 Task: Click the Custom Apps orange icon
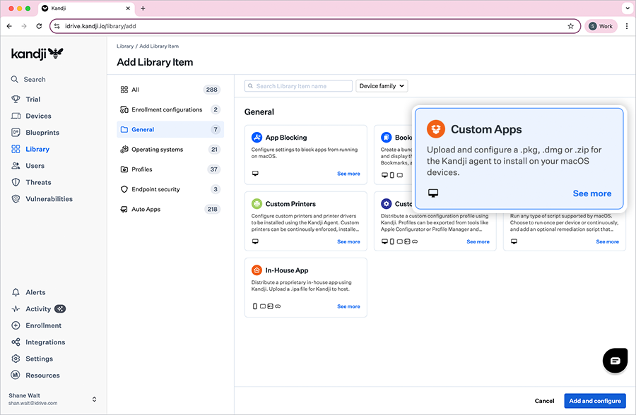tap(436, 129)
